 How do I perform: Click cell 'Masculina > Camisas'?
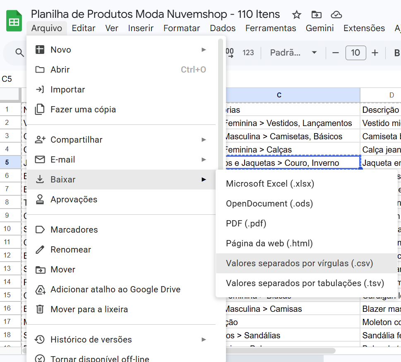(293, 309)
